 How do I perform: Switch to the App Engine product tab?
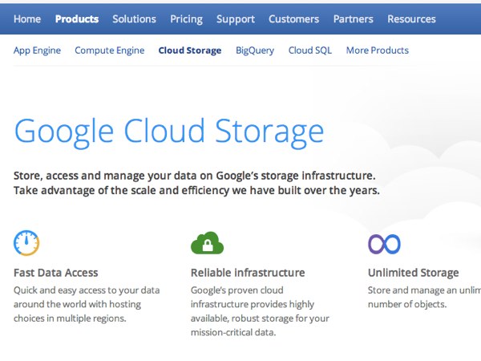coord(37,51)
